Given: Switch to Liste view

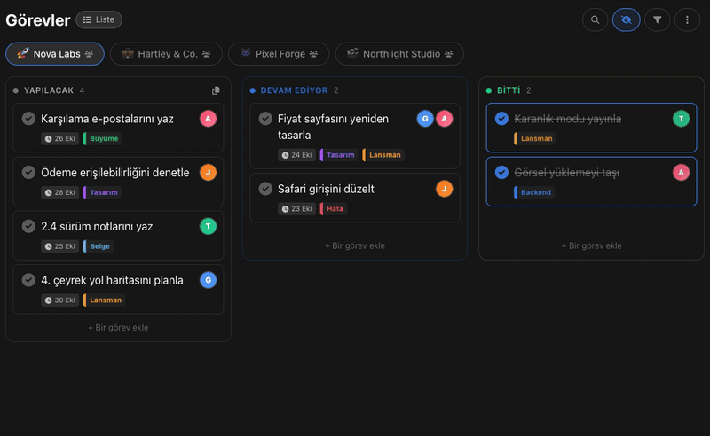Looking at the screenshot, I should click(99, 19).
